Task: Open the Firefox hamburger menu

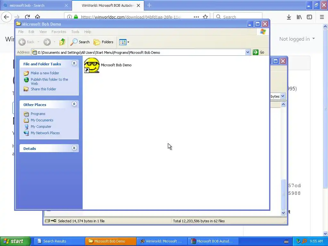Action: 322,17
